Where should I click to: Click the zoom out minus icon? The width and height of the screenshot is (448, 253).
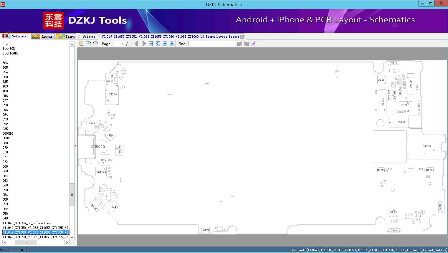coord(165,44)
